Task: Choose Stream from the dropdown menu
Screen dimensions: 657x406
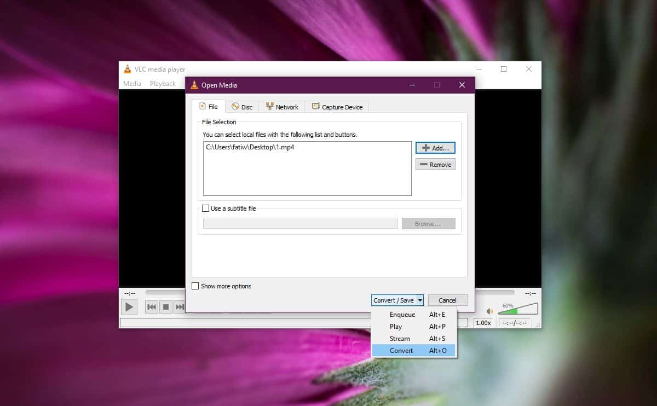Action: tap(414, 339)
